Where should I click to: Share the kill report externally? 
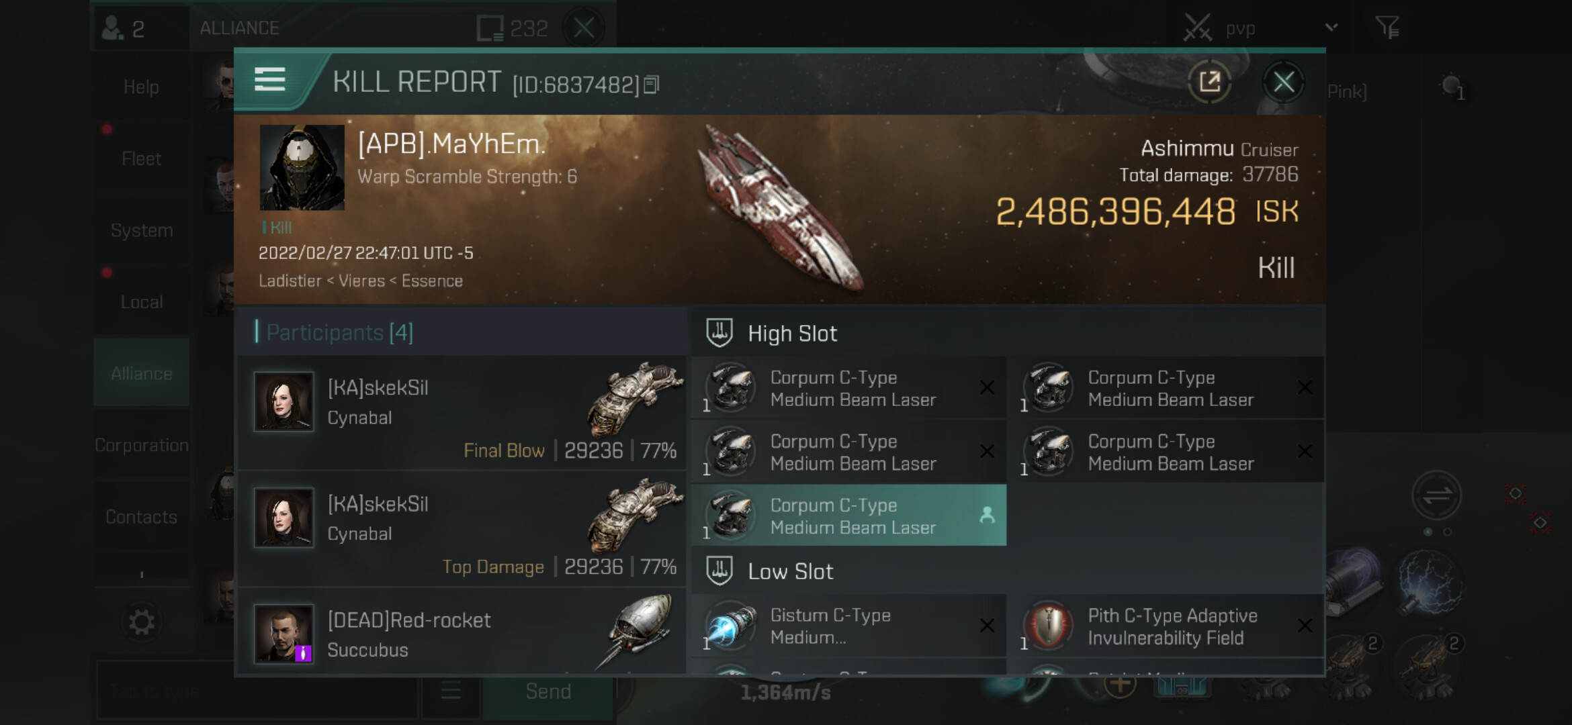1209,82
